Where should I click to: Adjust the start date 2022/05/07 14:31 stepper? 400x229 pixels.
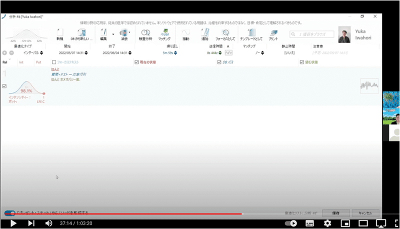point(86,53)
